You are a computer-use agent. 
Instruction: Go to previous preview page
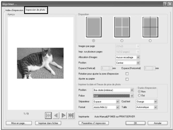click(x=56, y=116)
